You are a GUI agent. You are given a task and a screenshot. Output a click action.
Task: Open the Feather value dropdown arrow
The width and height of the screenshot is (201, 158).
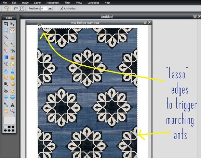coord(50,9)
